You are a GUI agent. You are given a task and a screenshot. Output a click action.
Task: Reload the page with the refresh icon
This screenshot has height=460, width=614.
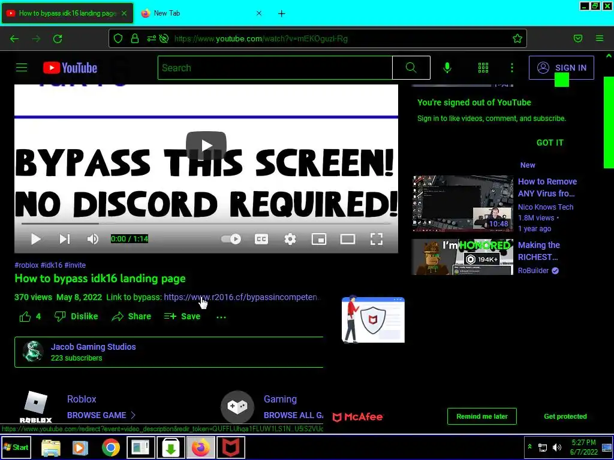58,38
